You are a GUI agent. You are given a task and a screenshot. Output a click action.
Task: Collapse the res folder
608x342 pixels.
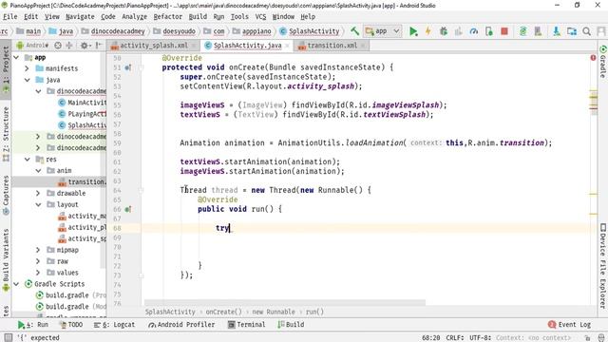coord(28,160)
